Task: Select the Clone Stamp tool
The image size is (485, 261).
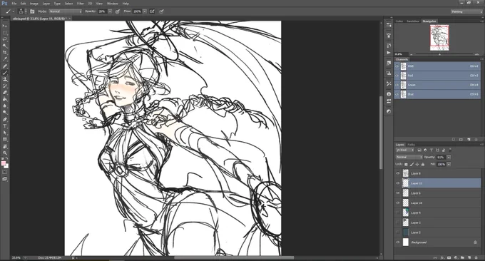Action: pyautogui.click(x=5, y=79)
